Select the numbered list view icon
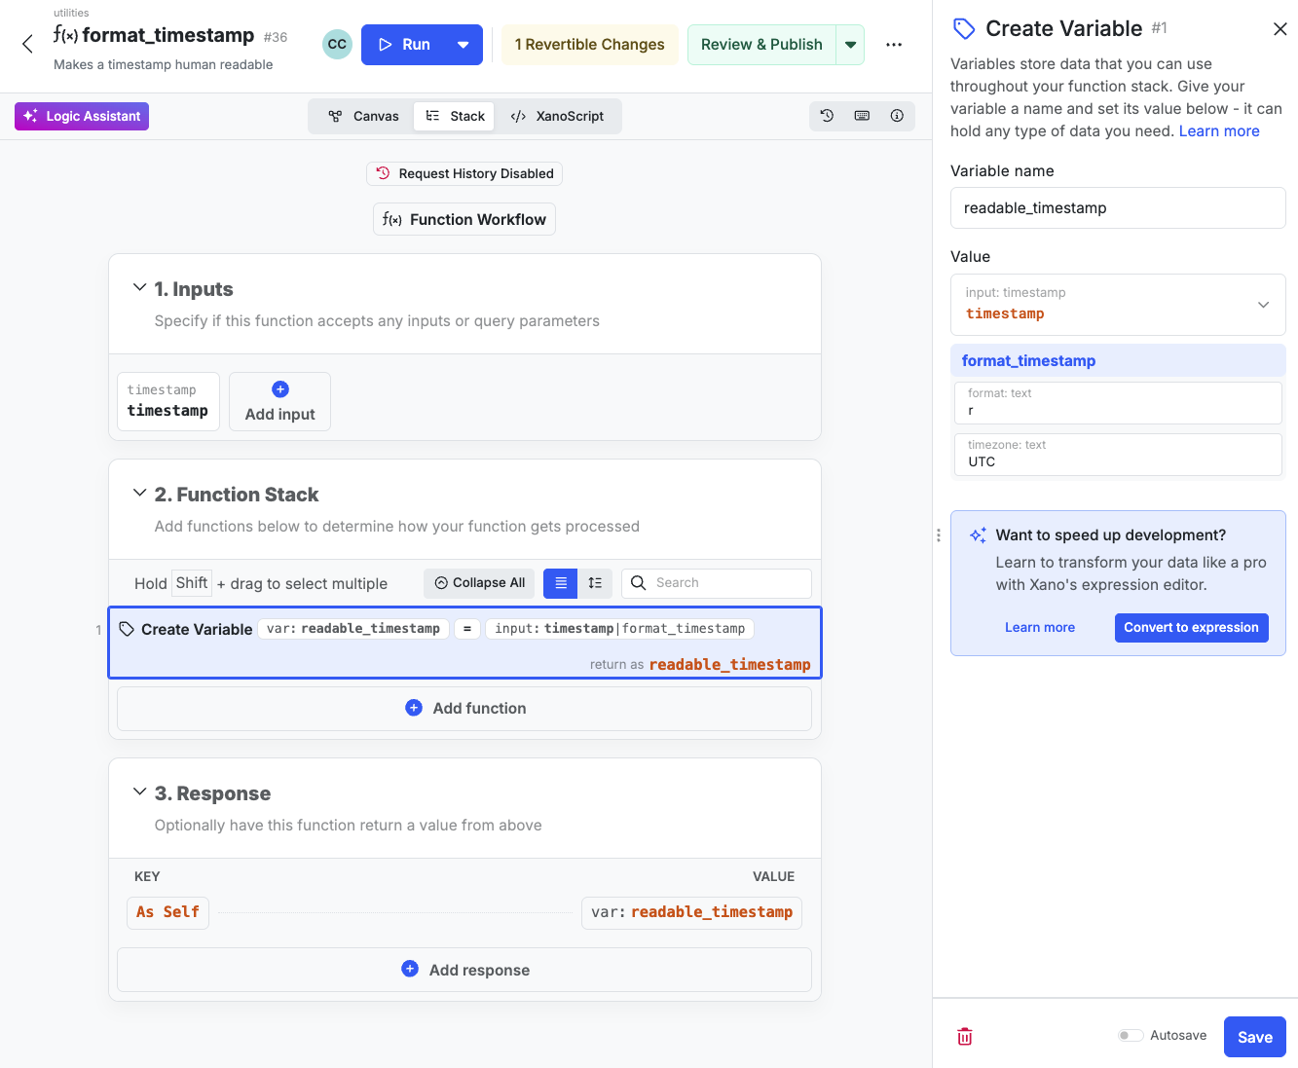 tap(595, 583)
